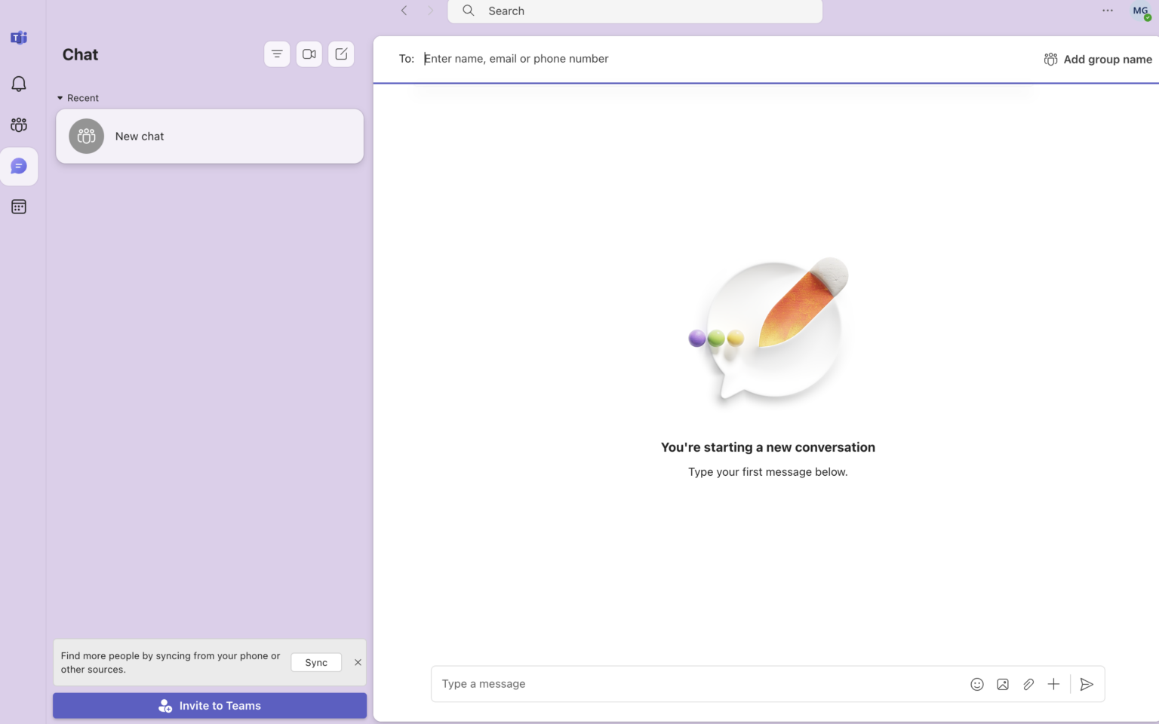Compose a new chat

coord(341,54)
